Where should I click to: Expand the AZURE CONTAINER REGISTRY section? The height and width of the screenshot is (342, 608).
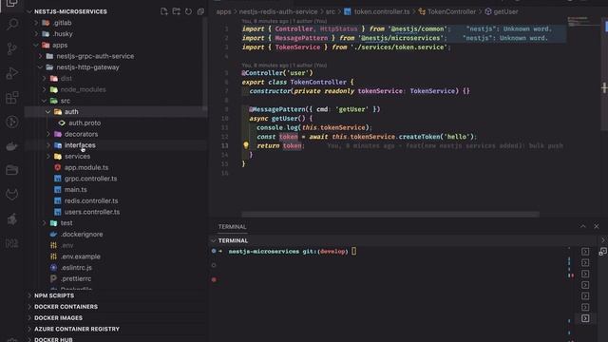tap(77, 329)
